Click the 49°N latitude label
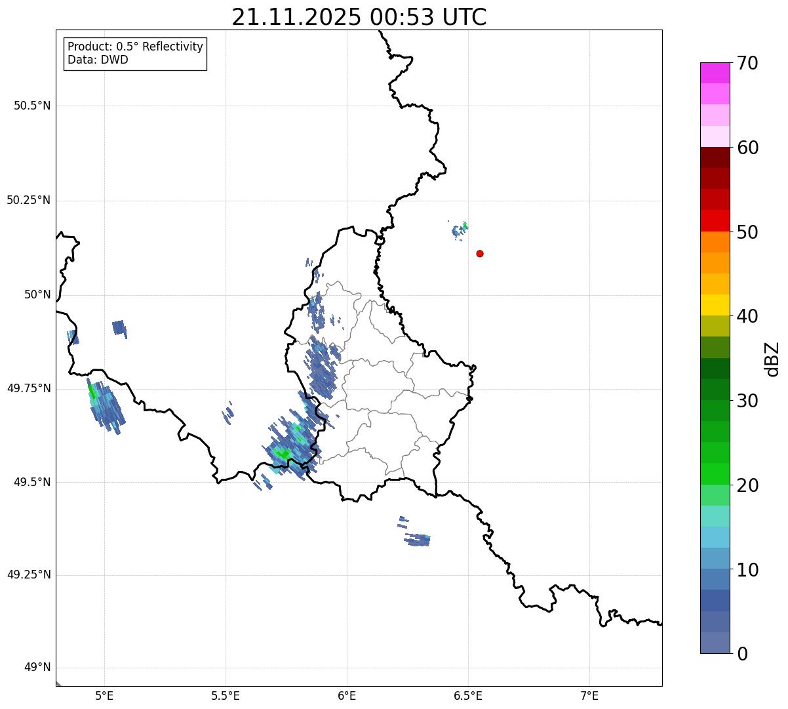 pos(38,668)
